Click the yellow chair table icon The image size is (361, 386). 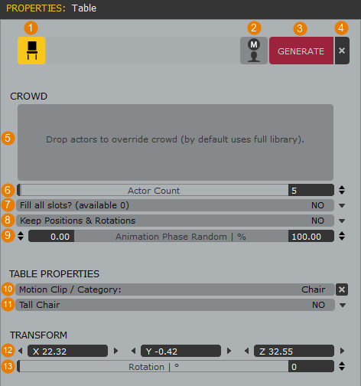(31, 51)
